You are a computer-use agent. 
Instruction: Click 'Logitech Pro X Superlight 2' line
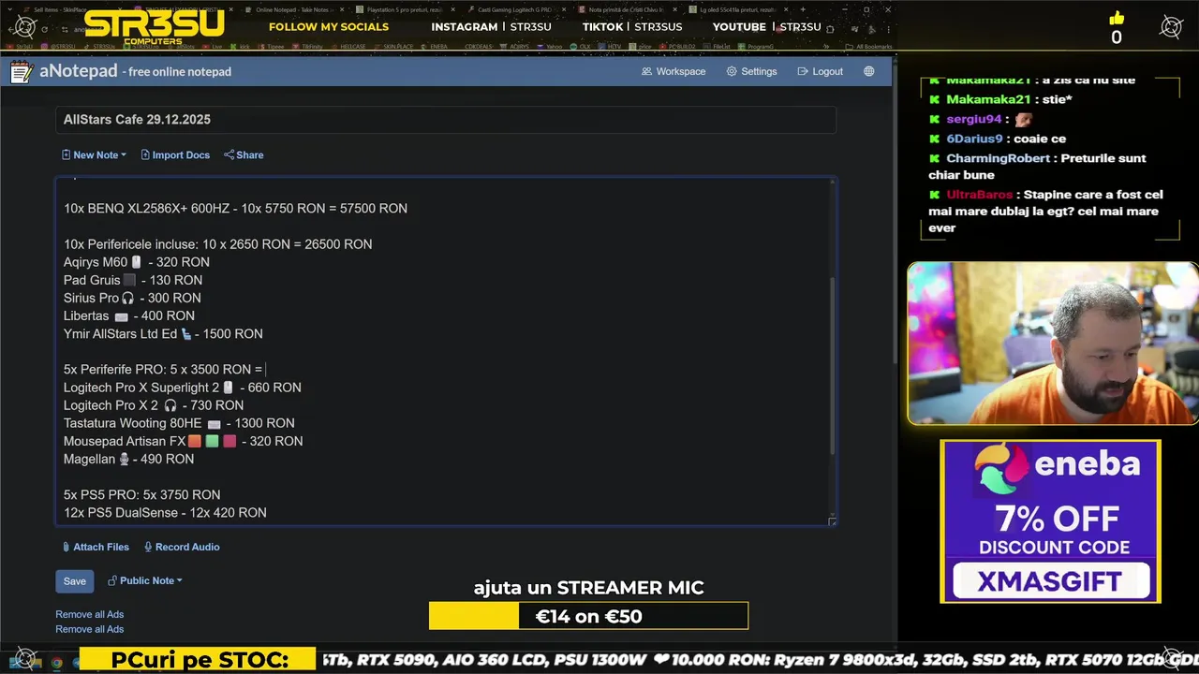pyautogui.click(x=183, y=388)
